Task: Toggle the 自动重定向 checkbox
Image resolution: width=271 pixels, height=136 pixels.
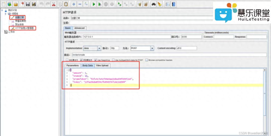Action: point(67,60)
